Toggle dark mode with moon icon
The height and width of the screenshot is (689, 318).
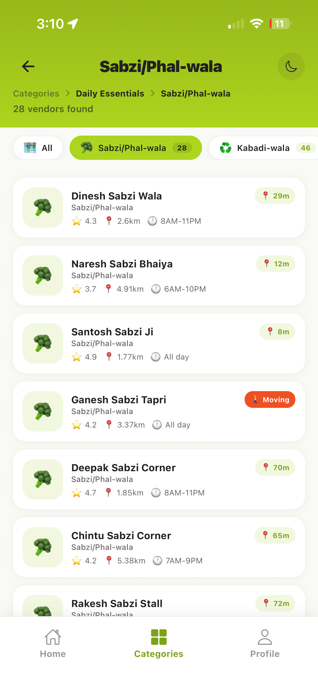291,66
